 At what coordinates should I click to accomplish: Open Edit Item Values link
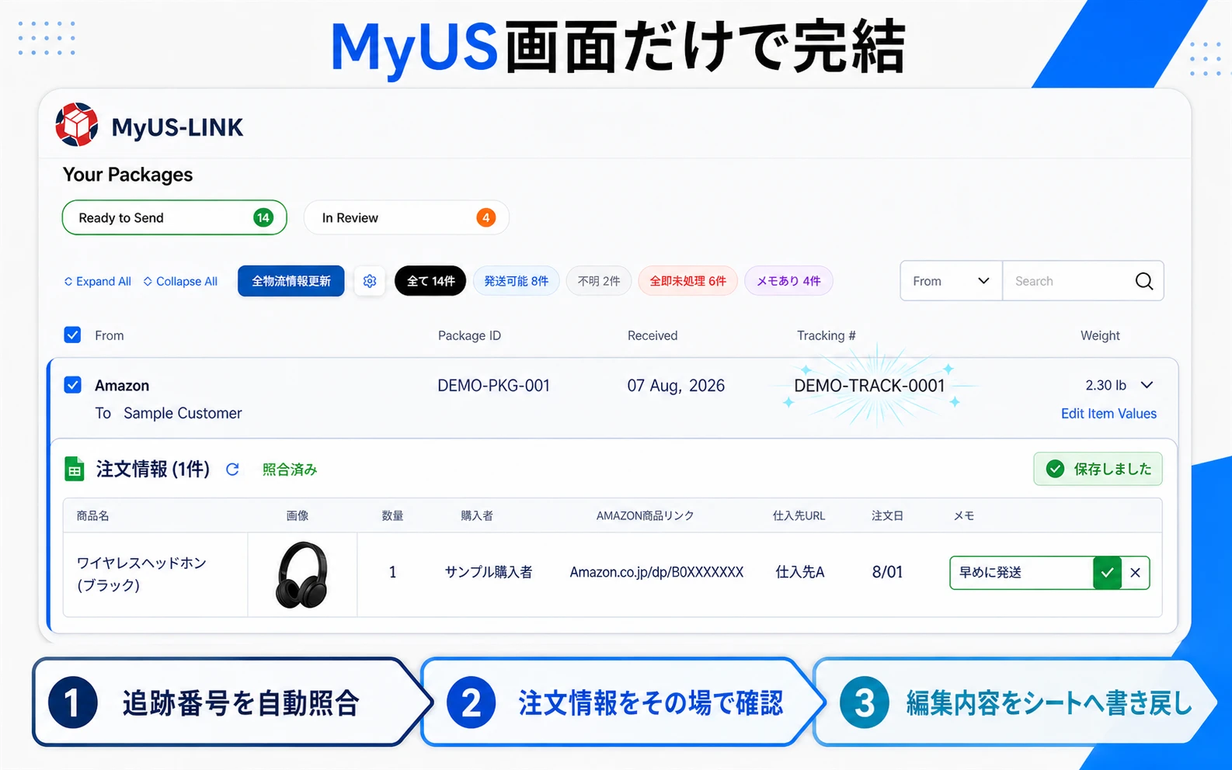[1108, 414]
